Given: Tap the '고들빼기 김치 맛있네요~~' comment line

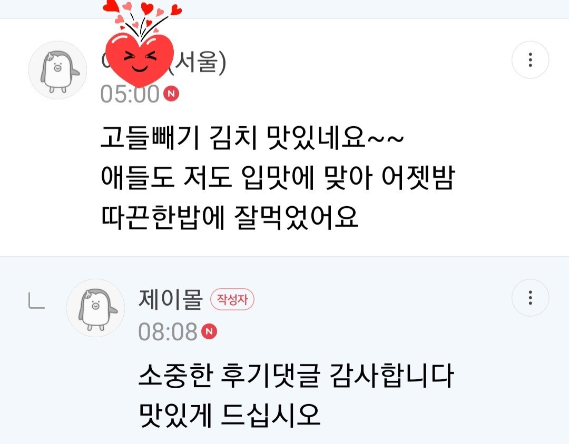Looking at the screenshot, I should pyautogui.click(x=252, y=137).
